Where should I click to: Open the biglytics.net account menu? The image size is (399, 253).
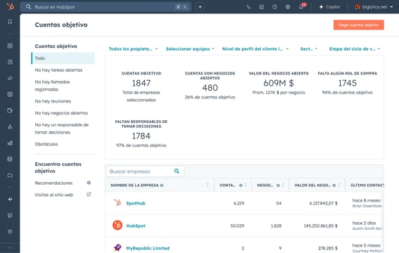(374, 7)
